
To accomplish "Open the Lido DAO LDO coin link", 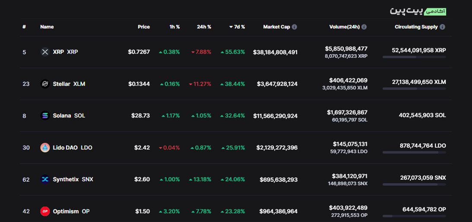I will (73, 148).
